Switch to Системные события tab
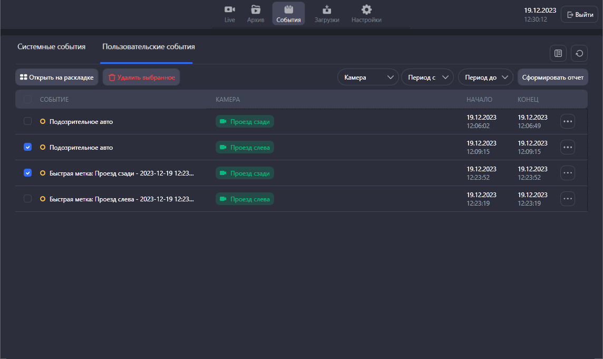 pyautogui.click(x=51, y=47)
